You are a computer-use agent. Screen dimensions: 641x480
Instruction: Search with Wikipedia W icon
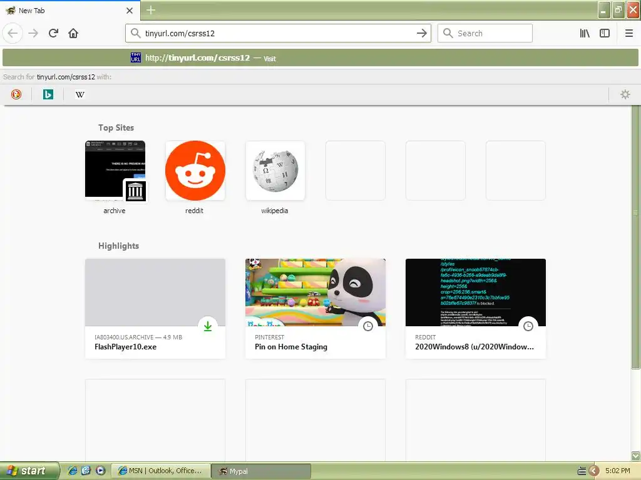pos(79,94)
